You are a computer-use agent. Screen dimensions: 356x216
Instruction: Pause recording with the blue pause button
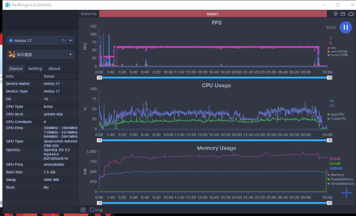pyautogui.click(x=346, y=27)
